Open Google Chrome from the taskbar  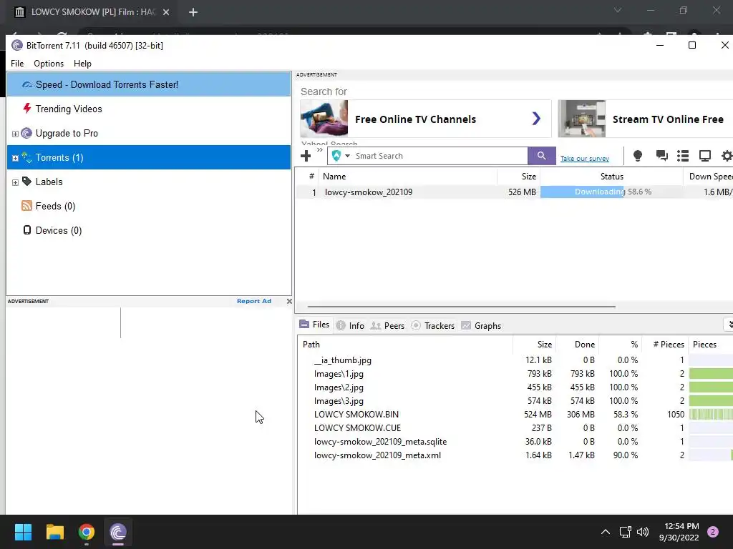click(x=87, y=532)
